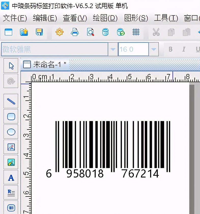Select the barcode drawing tool
This screenshot has height=214, width=200.
[11, 208]
